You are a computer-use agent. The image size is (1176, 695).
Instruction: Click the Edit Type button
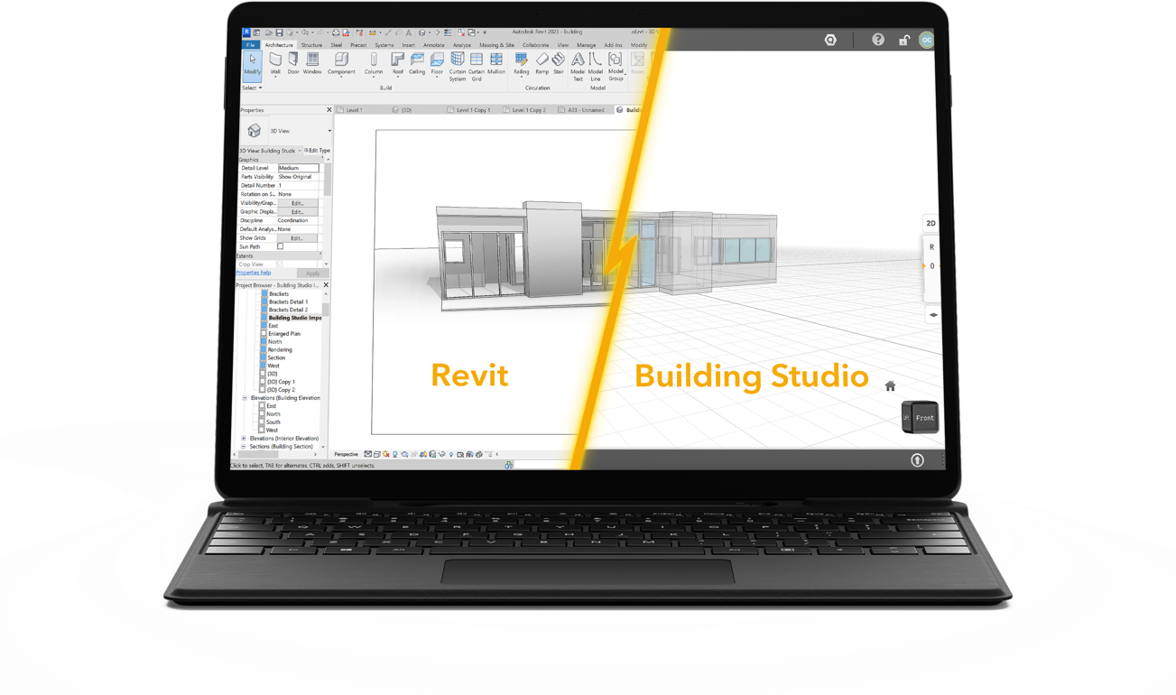click(318, 151)
